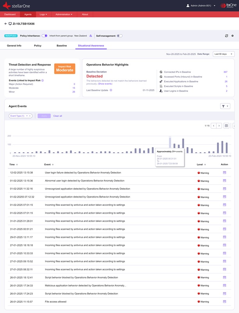Screen dimensions: 239x313
Task: Expand the Agent Events filter dropdown
Action: 225,106
